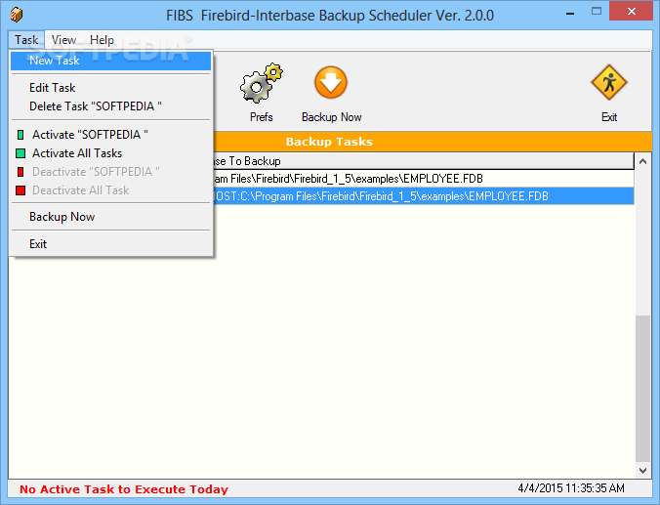660x505 pixels.
Task: Open the Task menu
Action: 26,40
